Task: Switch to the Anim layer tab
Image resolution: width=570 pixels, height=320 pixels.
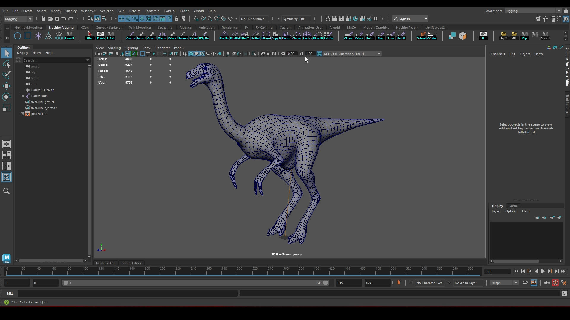Action: [x=514, y=206]
